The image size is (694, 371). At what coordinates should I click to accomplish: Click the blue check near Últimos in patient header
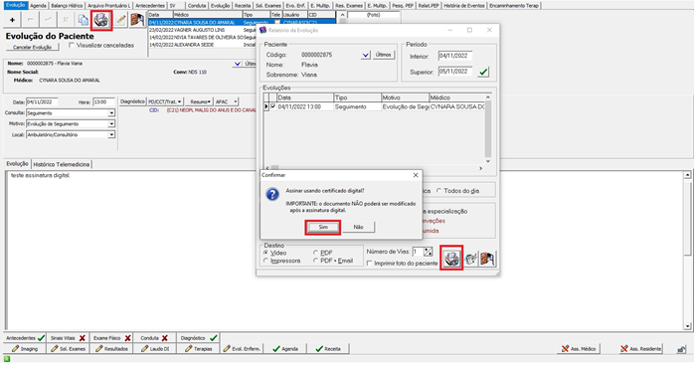pos(238,64)
